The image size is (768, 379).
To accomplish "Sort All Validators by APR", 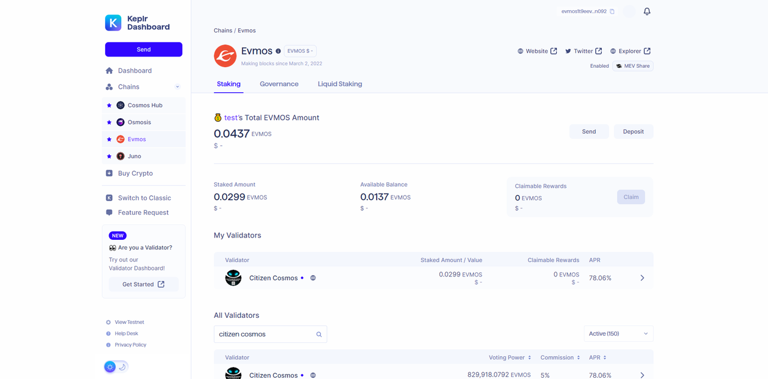I will pyautogui.click(x=598, y=357).
